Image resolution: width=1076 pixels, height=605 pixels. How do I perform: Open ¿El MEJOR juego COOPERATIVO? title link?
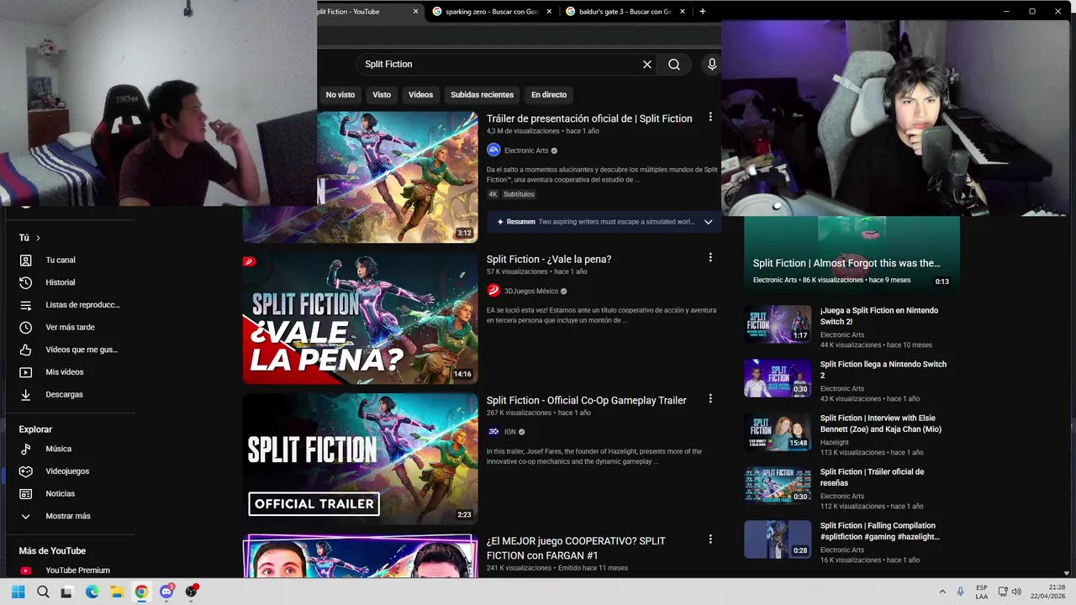576,548
